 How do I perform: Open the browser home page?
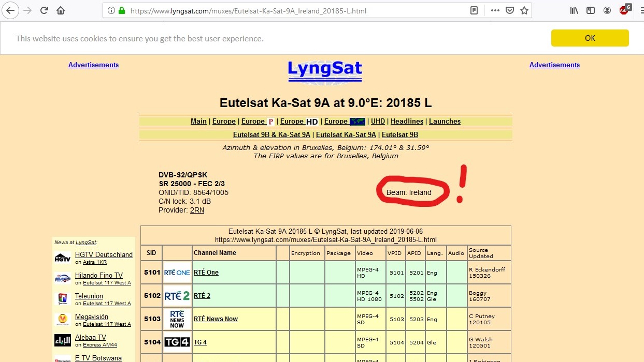(x=61, y=10)
